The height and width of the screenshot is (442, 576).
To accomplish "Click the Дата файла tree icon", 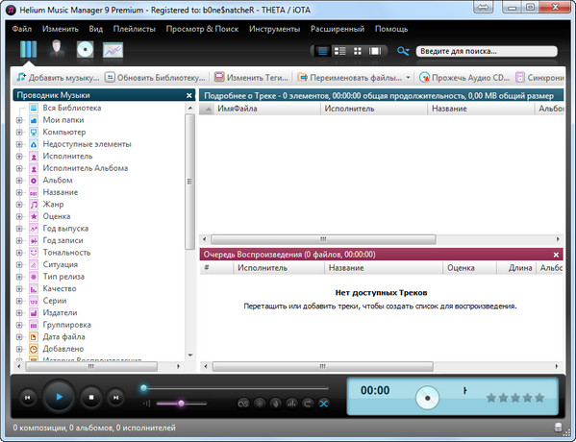I will click(34, 337).
